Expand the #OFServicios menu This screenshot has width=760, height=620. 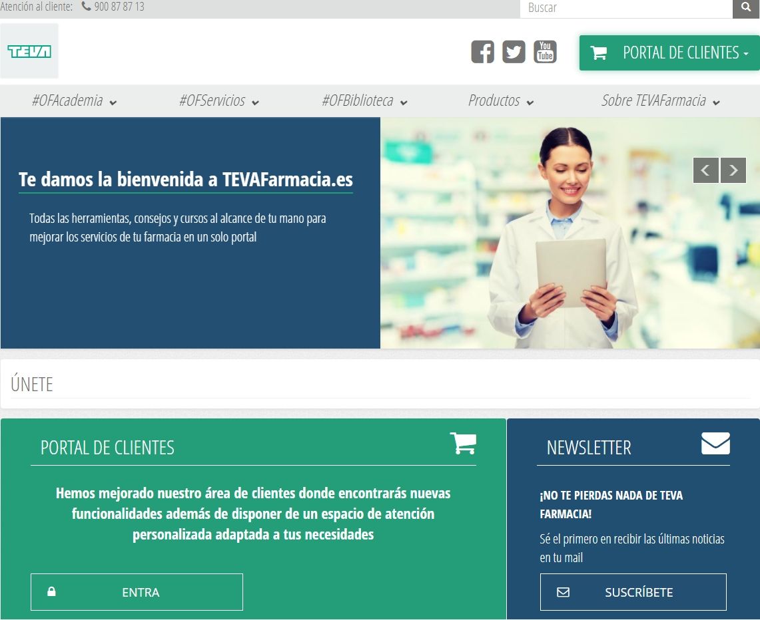click(219, 100)
